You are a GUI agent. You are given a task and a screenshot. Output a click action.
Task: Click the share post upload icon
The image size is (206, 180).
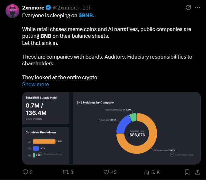(x=197, y=172)
